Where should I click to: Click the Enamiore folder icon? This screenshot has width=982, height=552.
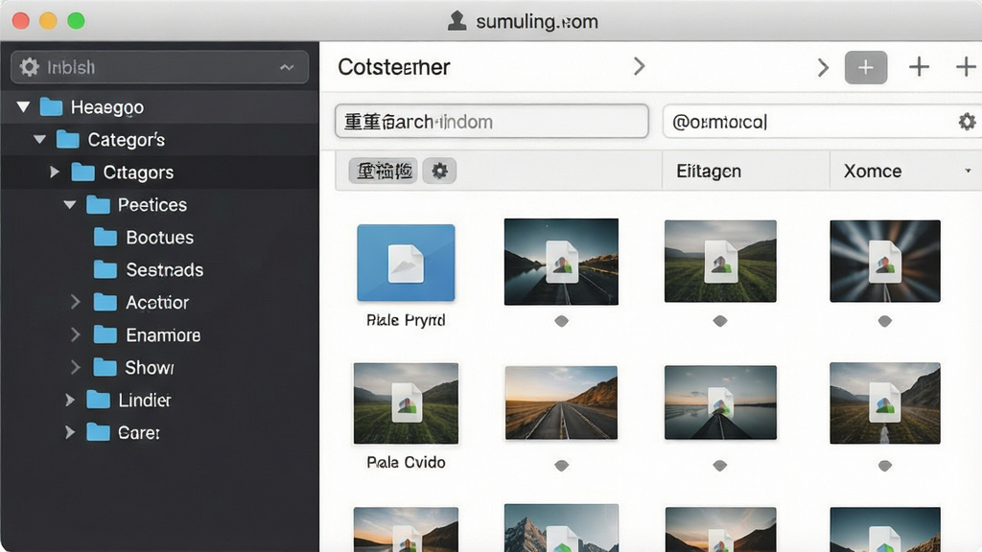[x=105, y=334]
